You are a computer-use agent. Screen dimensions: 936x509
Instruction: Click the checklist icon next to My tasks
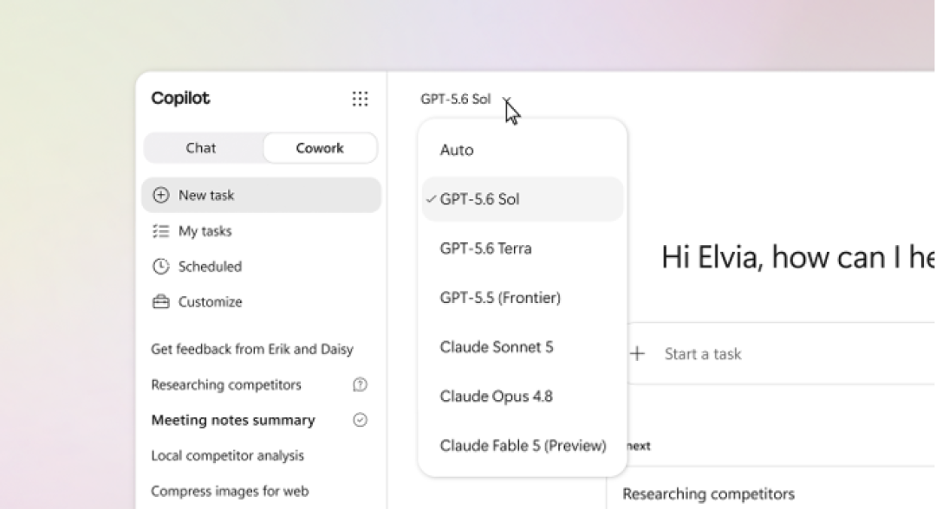[160, 230]
